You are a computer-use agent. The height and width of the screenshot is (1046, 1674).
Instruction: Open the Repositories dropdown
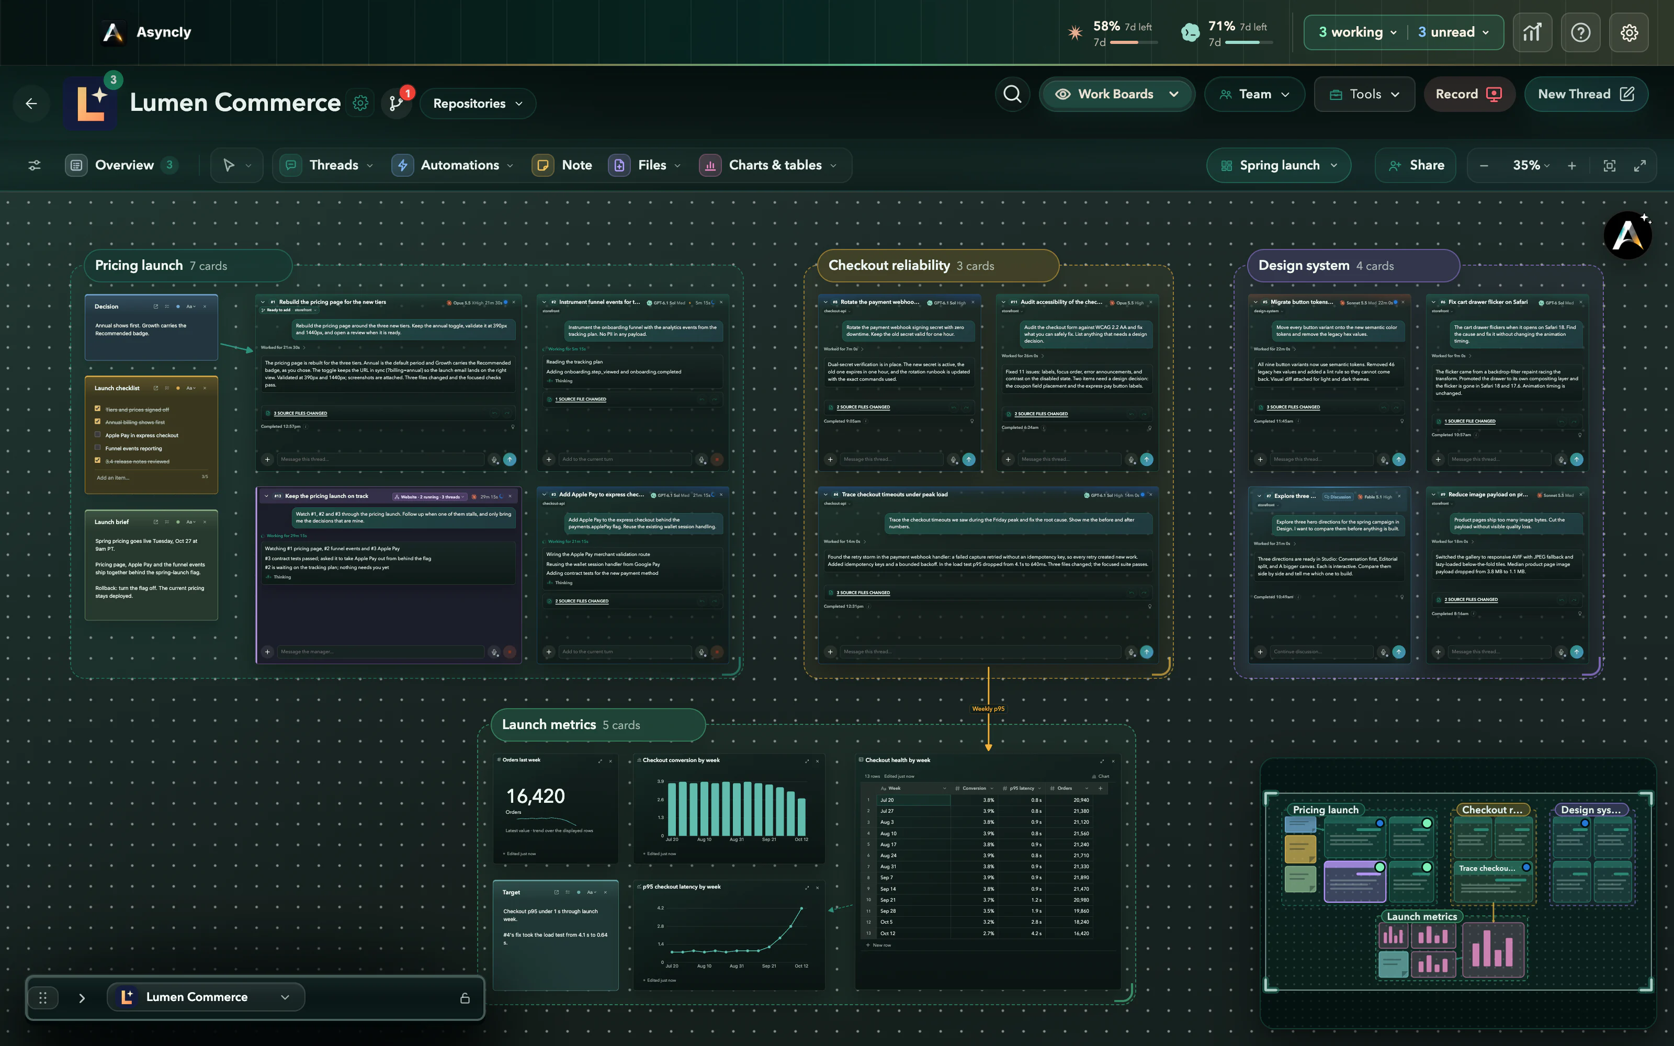click(x=477, y=104)
